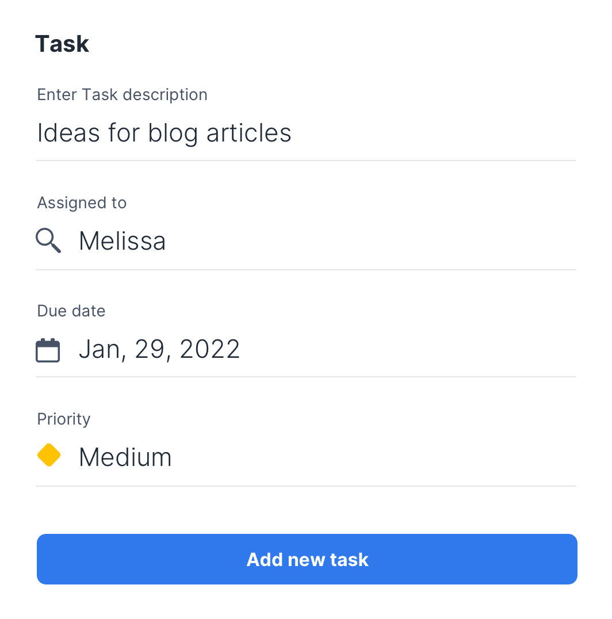Select the magnifying glass in Assigned to
The image size is (612, 619).
pyautogui.click(x=48, y=240)
